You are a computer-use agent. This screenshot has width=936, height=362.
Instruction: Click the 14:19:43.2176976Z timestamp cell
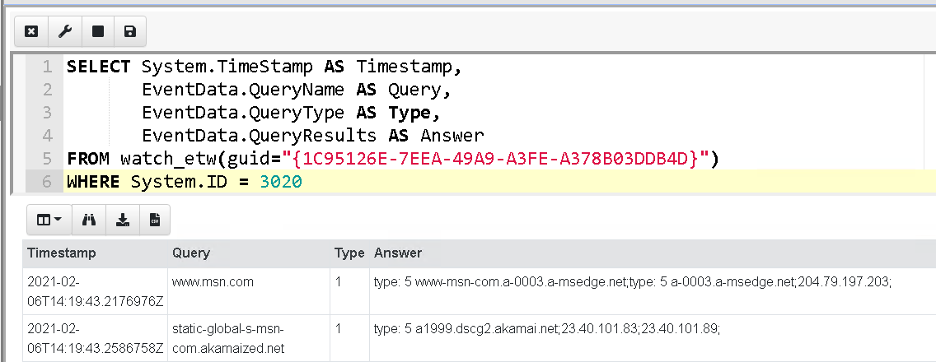coord(94,290)
